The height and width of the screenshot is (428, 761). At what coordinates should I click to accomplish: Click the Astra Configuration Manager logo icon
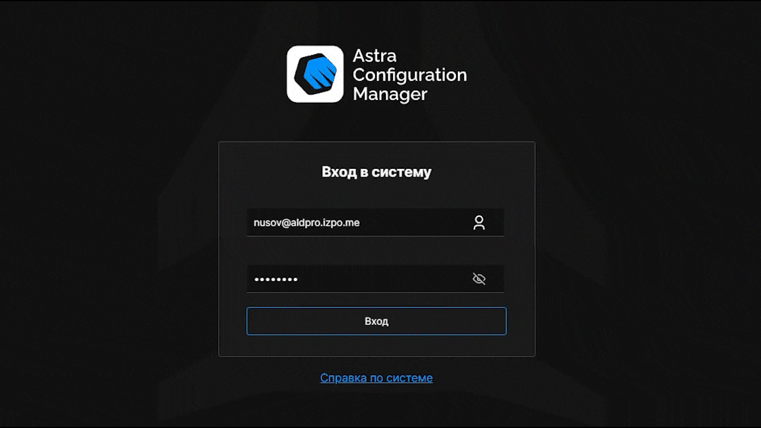pyautogui.click(x=316, y=73)
